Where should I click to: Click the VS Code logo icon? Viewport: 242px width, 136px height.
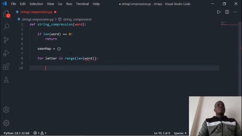(x=5, y=3)
